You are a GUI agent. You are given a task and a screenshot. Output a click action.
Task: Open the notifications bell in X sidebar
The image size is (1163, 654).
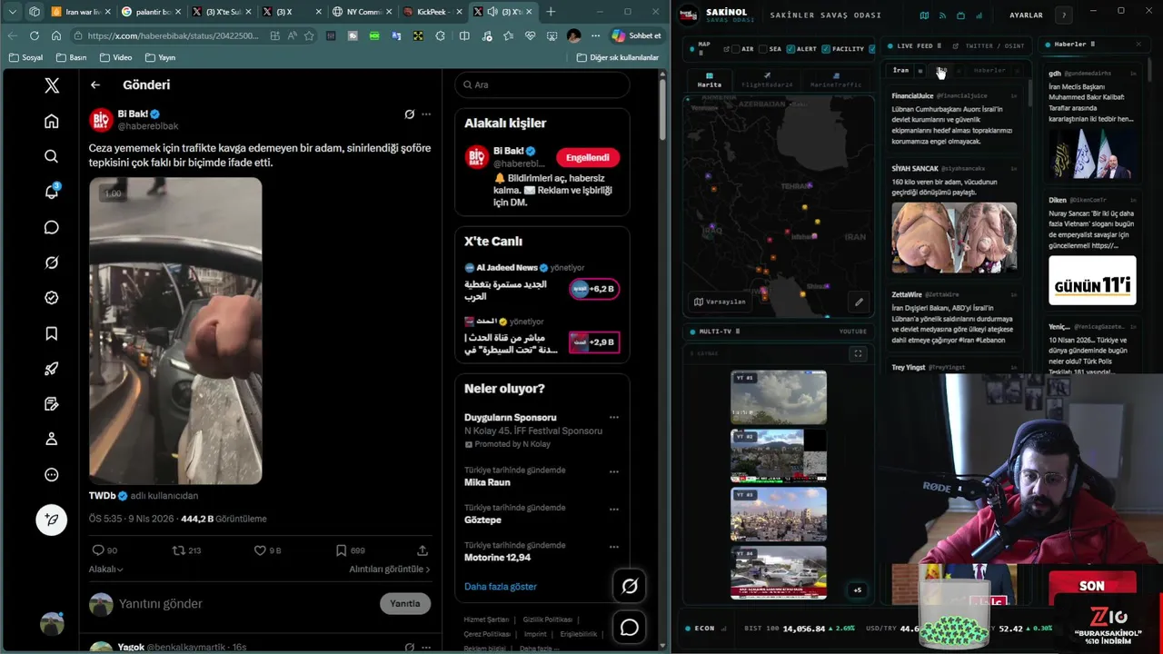pyautogui.click(x=52, y=192)
